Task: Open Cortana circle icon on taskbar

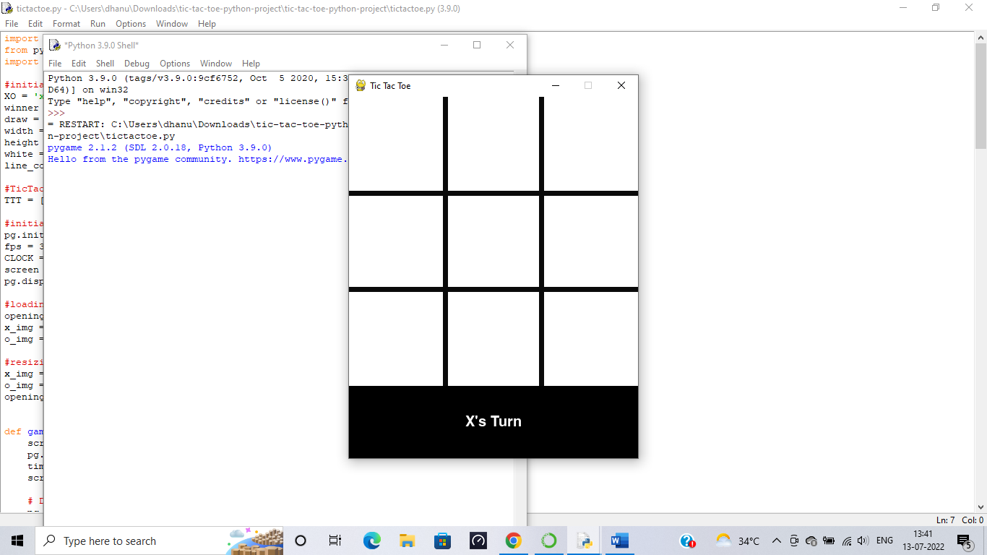Action: click(x=301, y=541)
